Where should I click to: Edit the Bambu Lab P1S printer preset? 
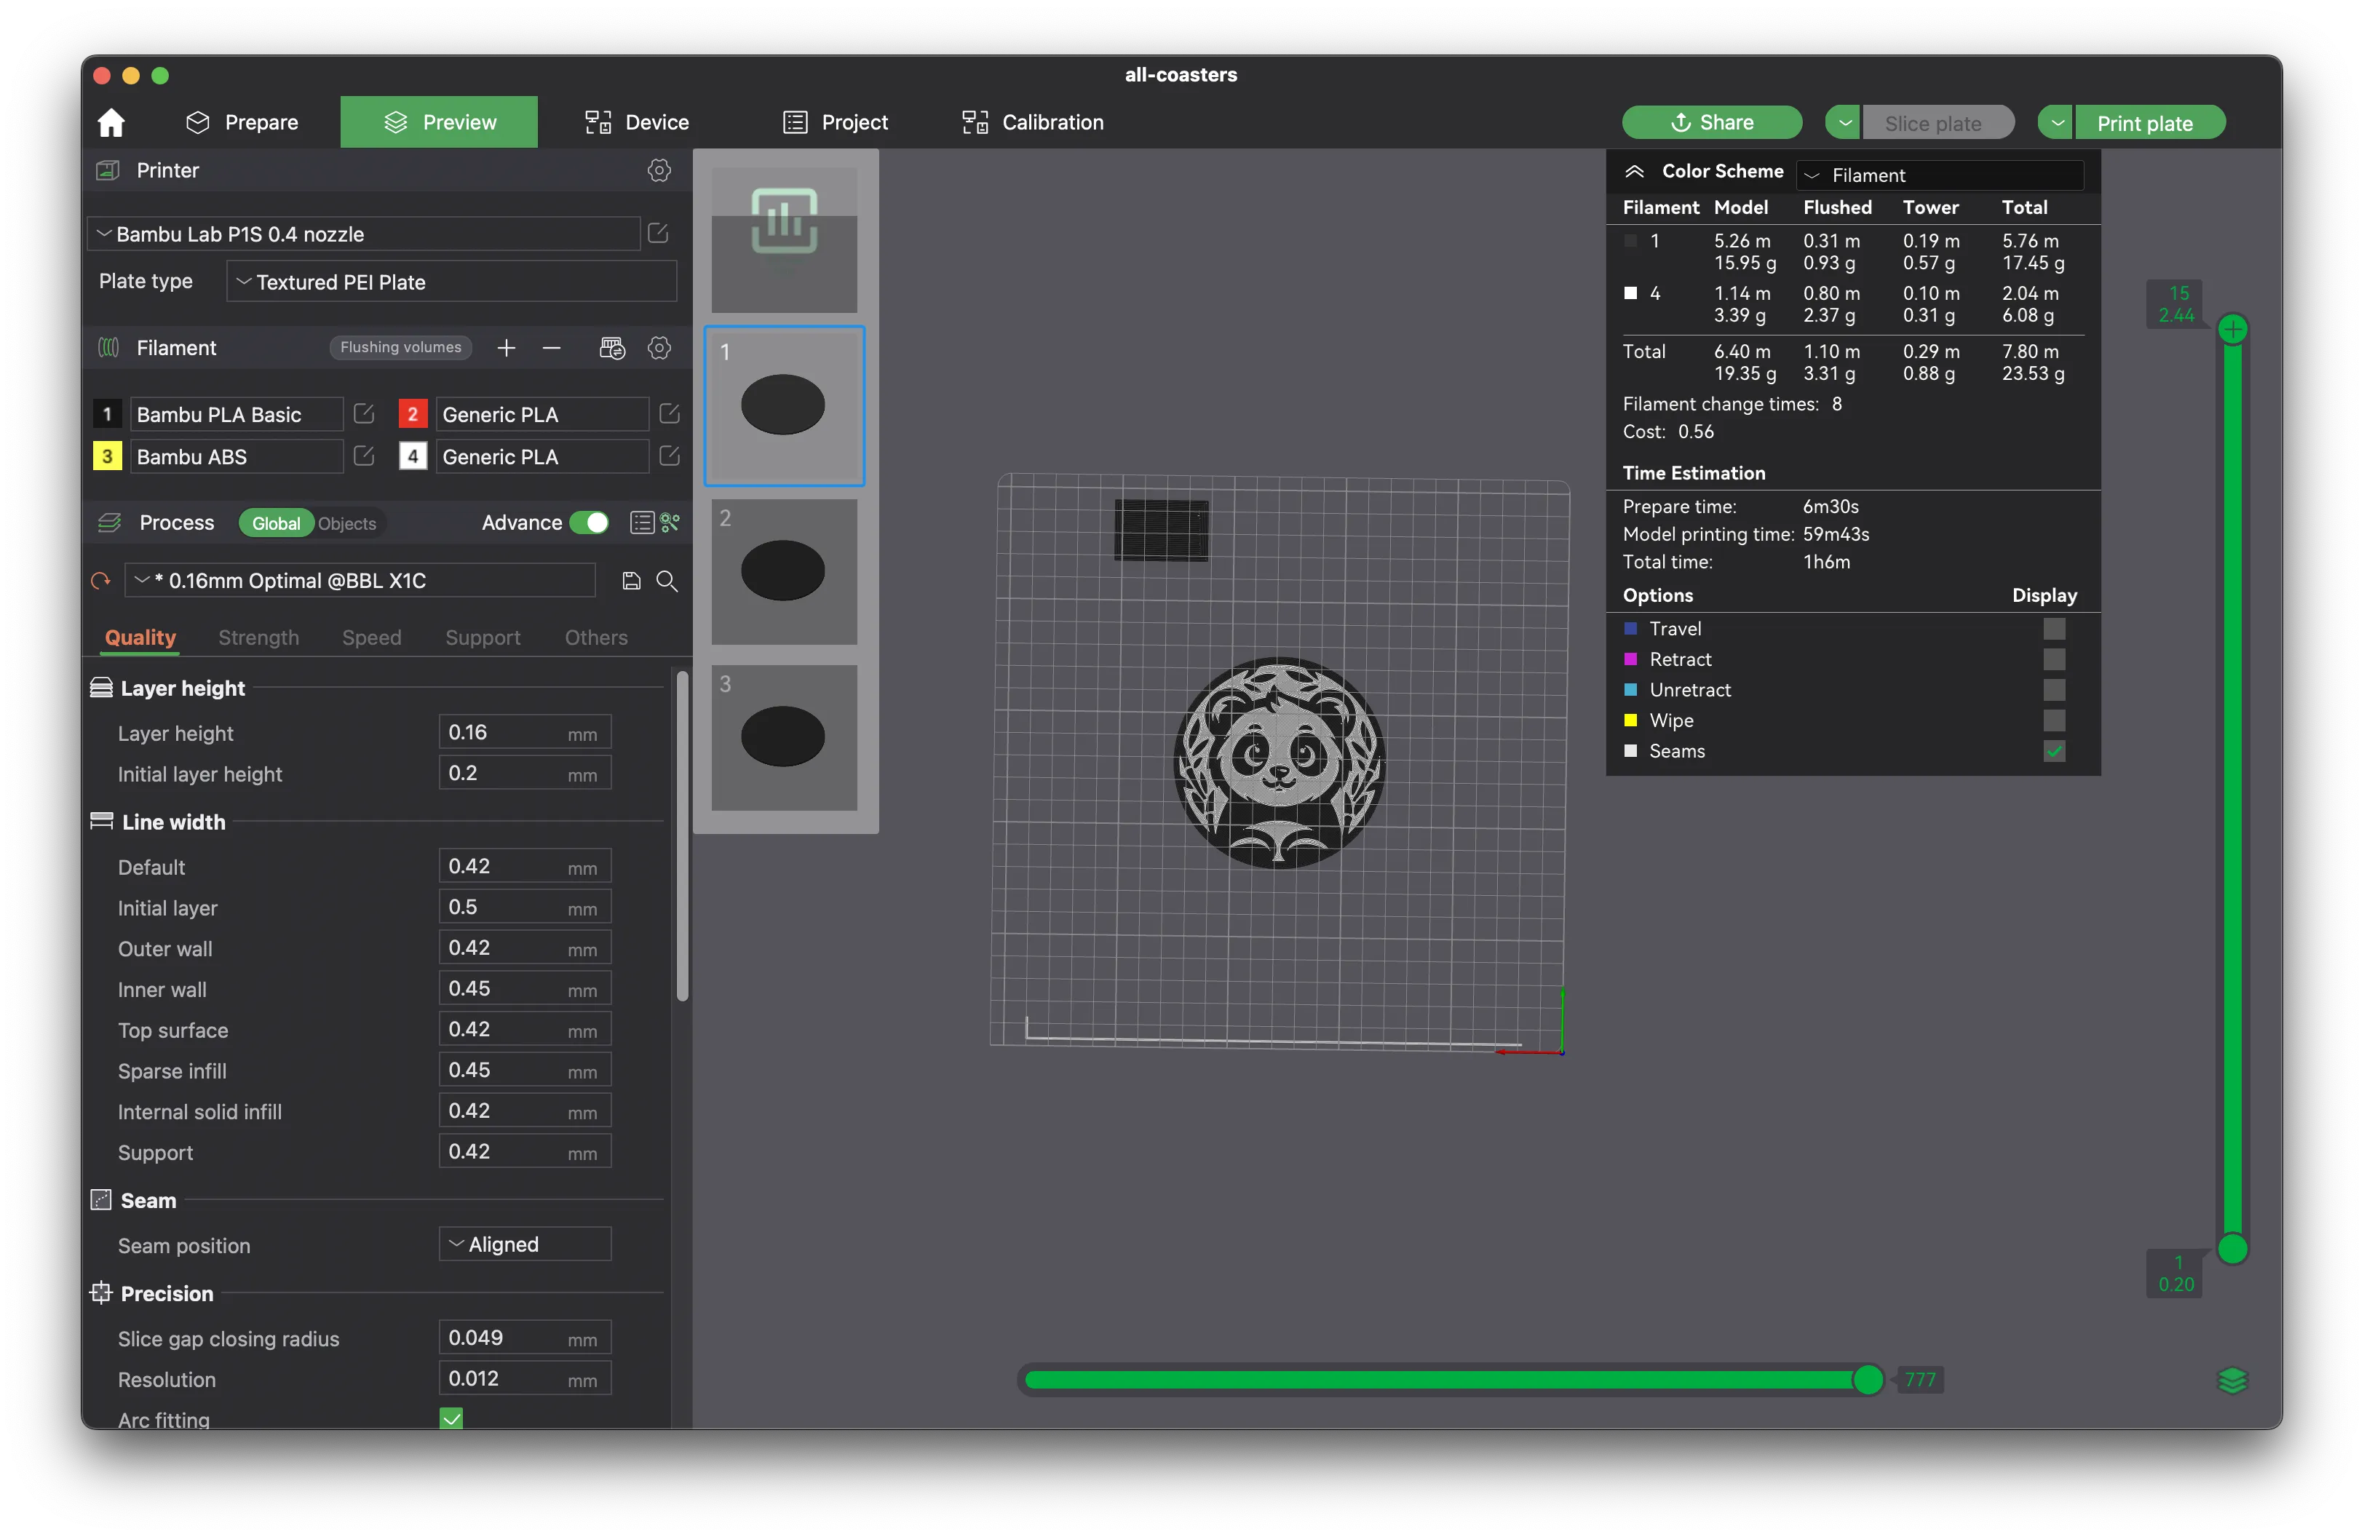tap(657, 234)
